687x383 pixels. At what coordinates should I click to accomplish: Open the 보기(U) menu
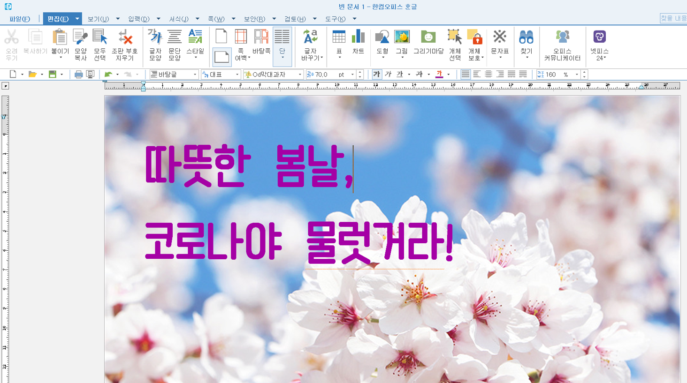tap(98, 19)
